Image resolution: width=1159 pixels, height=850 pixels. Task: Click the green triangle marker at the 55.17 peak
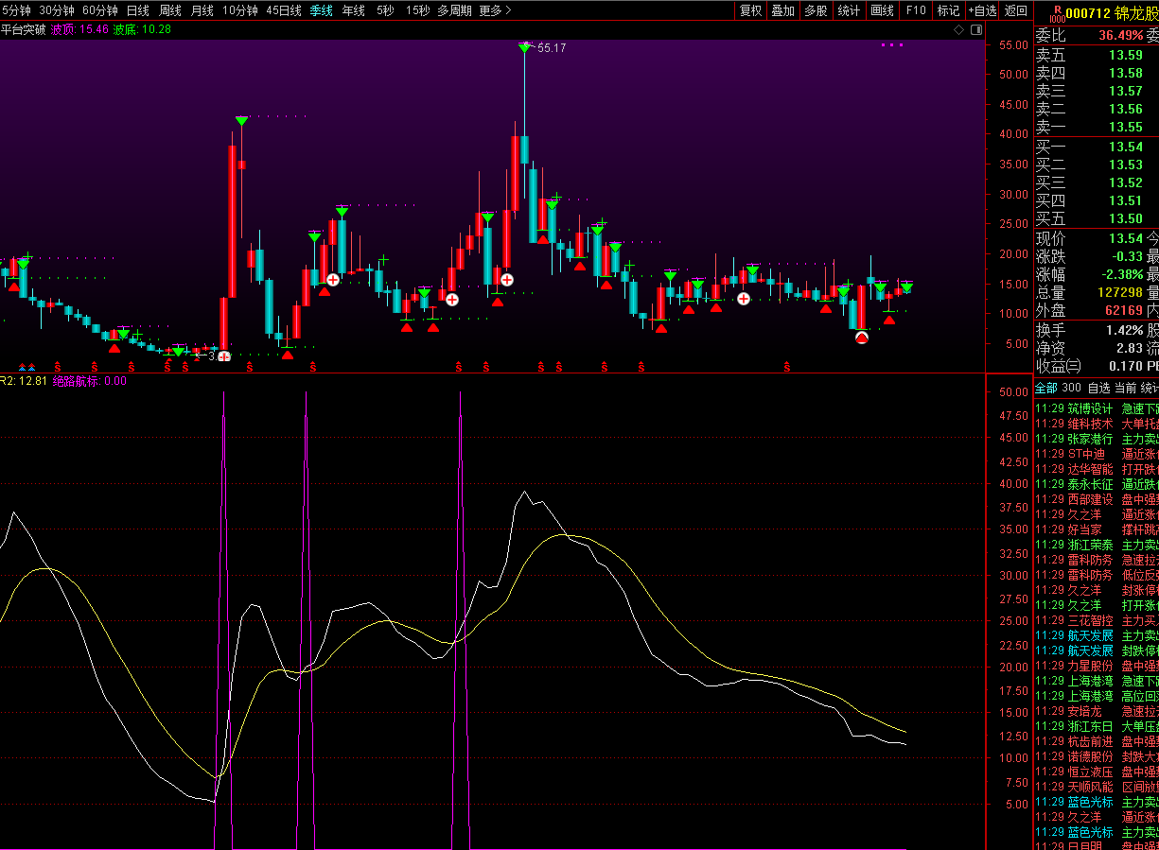pos(524,47)
